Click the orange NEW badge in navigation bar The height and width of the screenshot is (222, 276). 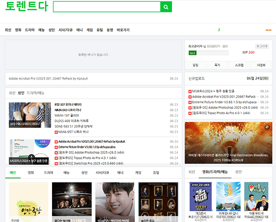click(x=269, y=30)
